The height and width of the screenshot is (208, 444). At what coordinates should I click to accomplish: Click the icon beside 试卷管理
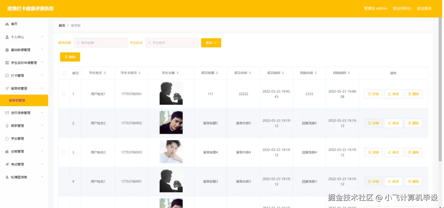(x=7, y=151)
